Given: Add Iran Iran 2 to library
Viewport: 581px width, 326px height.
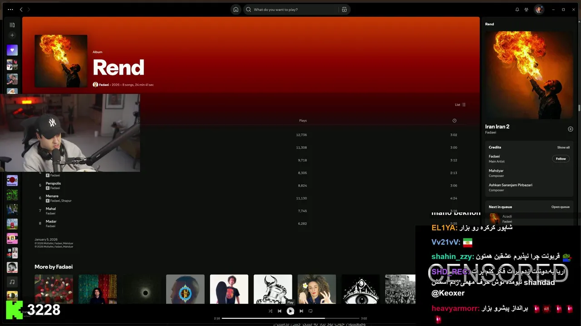Looking at the screenshot, I should click(571, 129).
